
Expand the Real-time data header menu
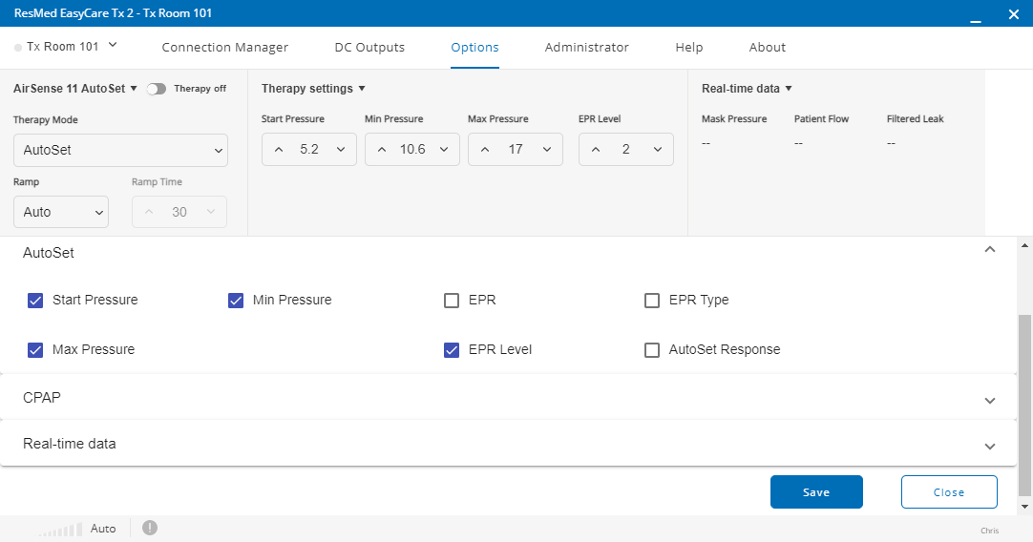coord(747,88)
